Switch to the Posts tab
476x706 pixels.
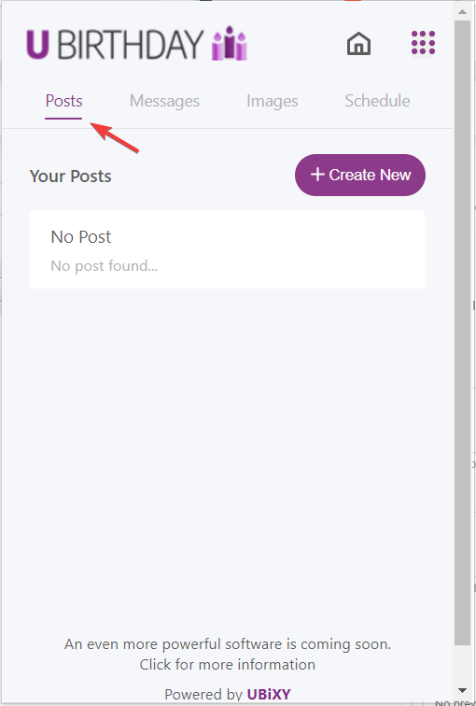pyautogui.click(x=63, y=101)
